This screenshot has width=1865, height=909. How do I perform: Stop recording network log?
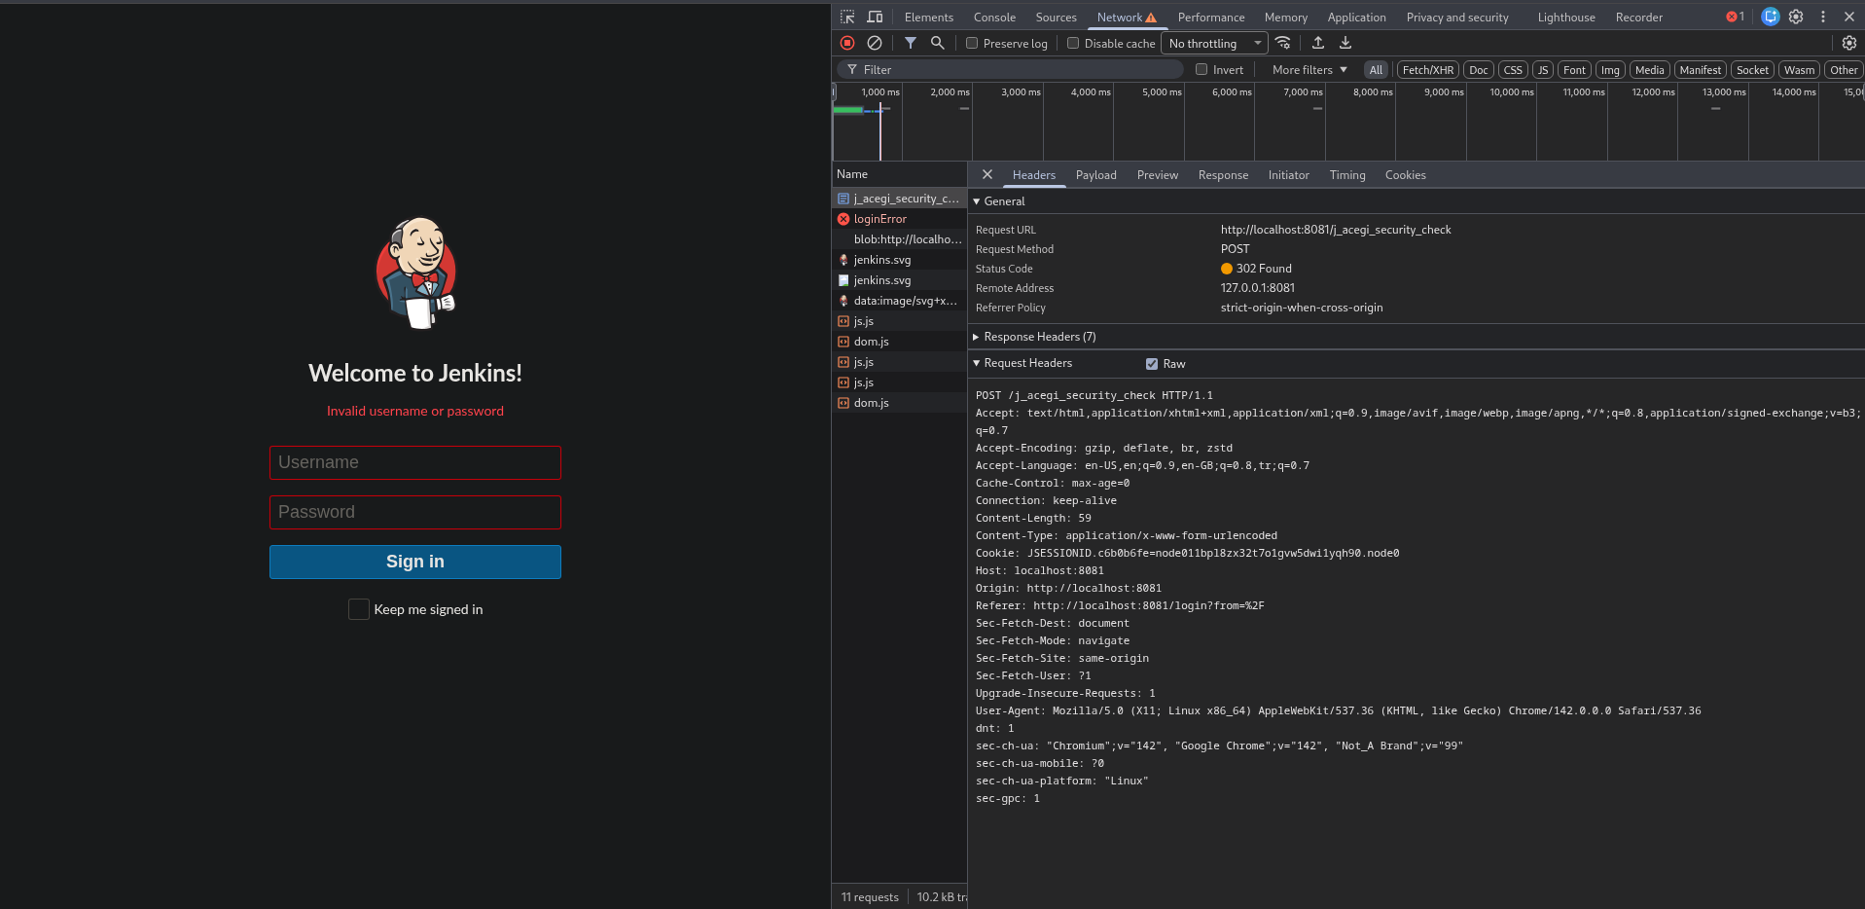(x=847, y=43)
